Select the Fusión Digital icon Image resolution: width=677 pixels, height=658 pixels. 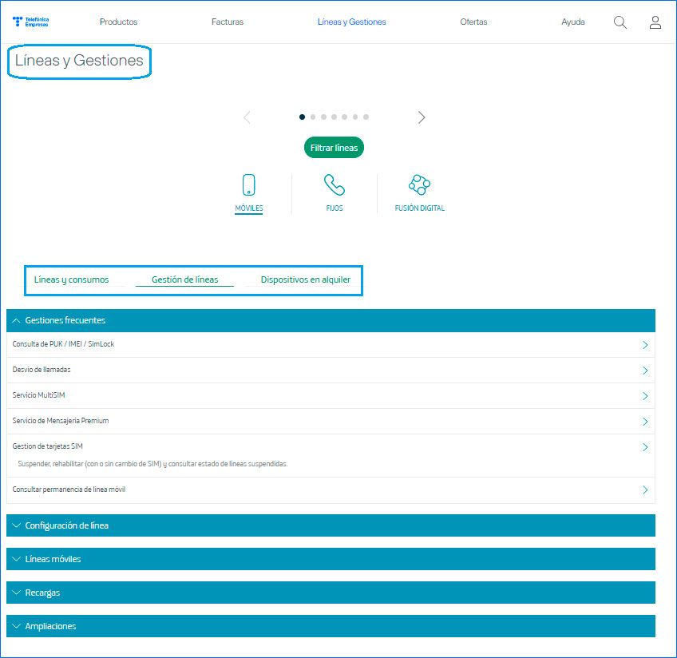419,185
